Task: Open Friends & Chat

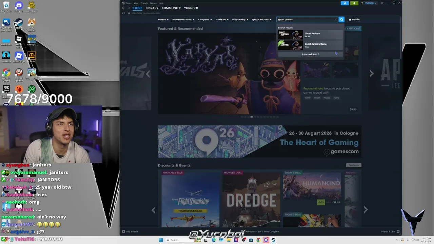Action: pyautogui.click(x=390, y=231)
